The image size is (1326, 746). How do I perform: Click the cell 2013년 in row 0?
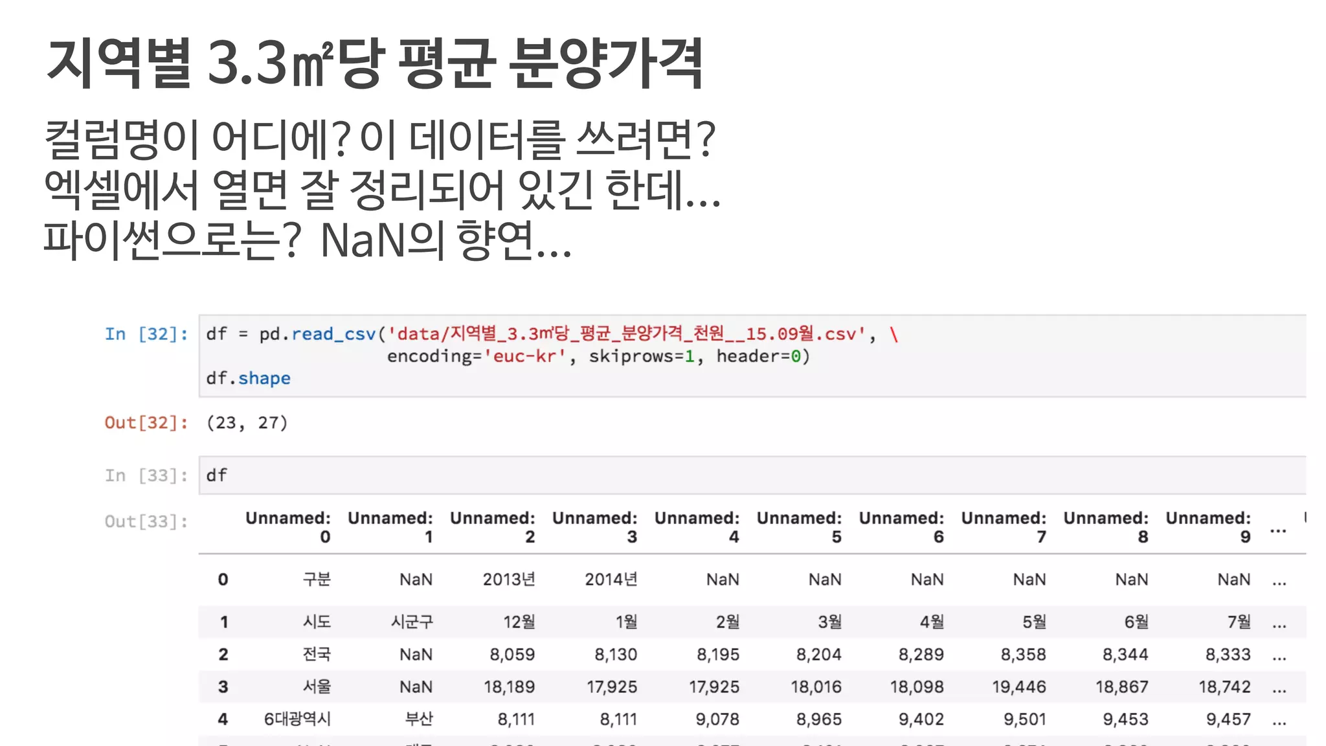(509, 579)
